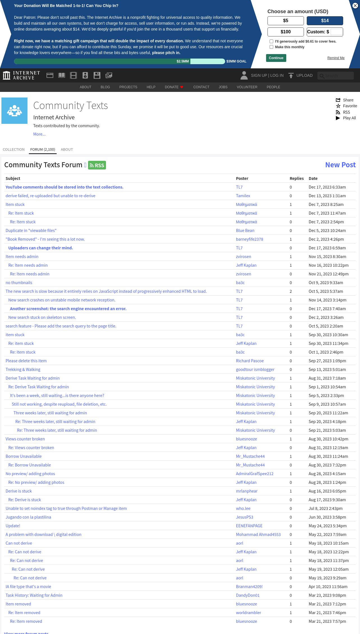Expand the More... description link
Image resolution: width=360 pixels, height=634 pixels.
tap(39, 134)
